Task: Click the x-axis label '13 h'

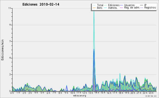Action: point(91,93)
